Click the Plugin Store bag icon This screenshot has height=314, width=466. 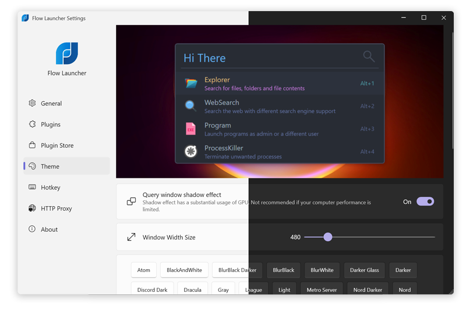pos(32,145)
